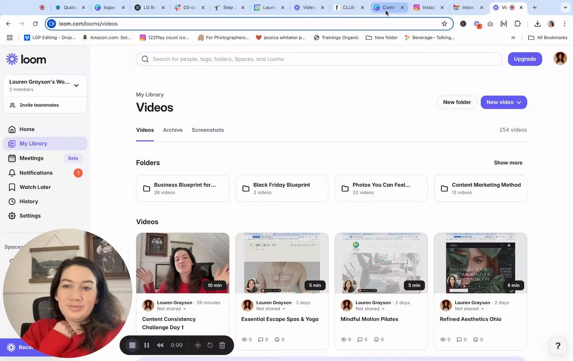Image resolution: width=573 pixels, height=361 pixels.
Task: Open Home in the Loom sidebar
Action: click(x=45, y=129)
